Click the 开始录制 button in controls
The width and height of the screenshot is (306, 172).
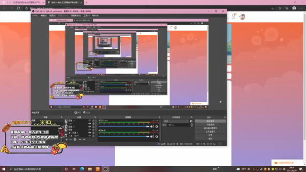[x=210, y=125]
